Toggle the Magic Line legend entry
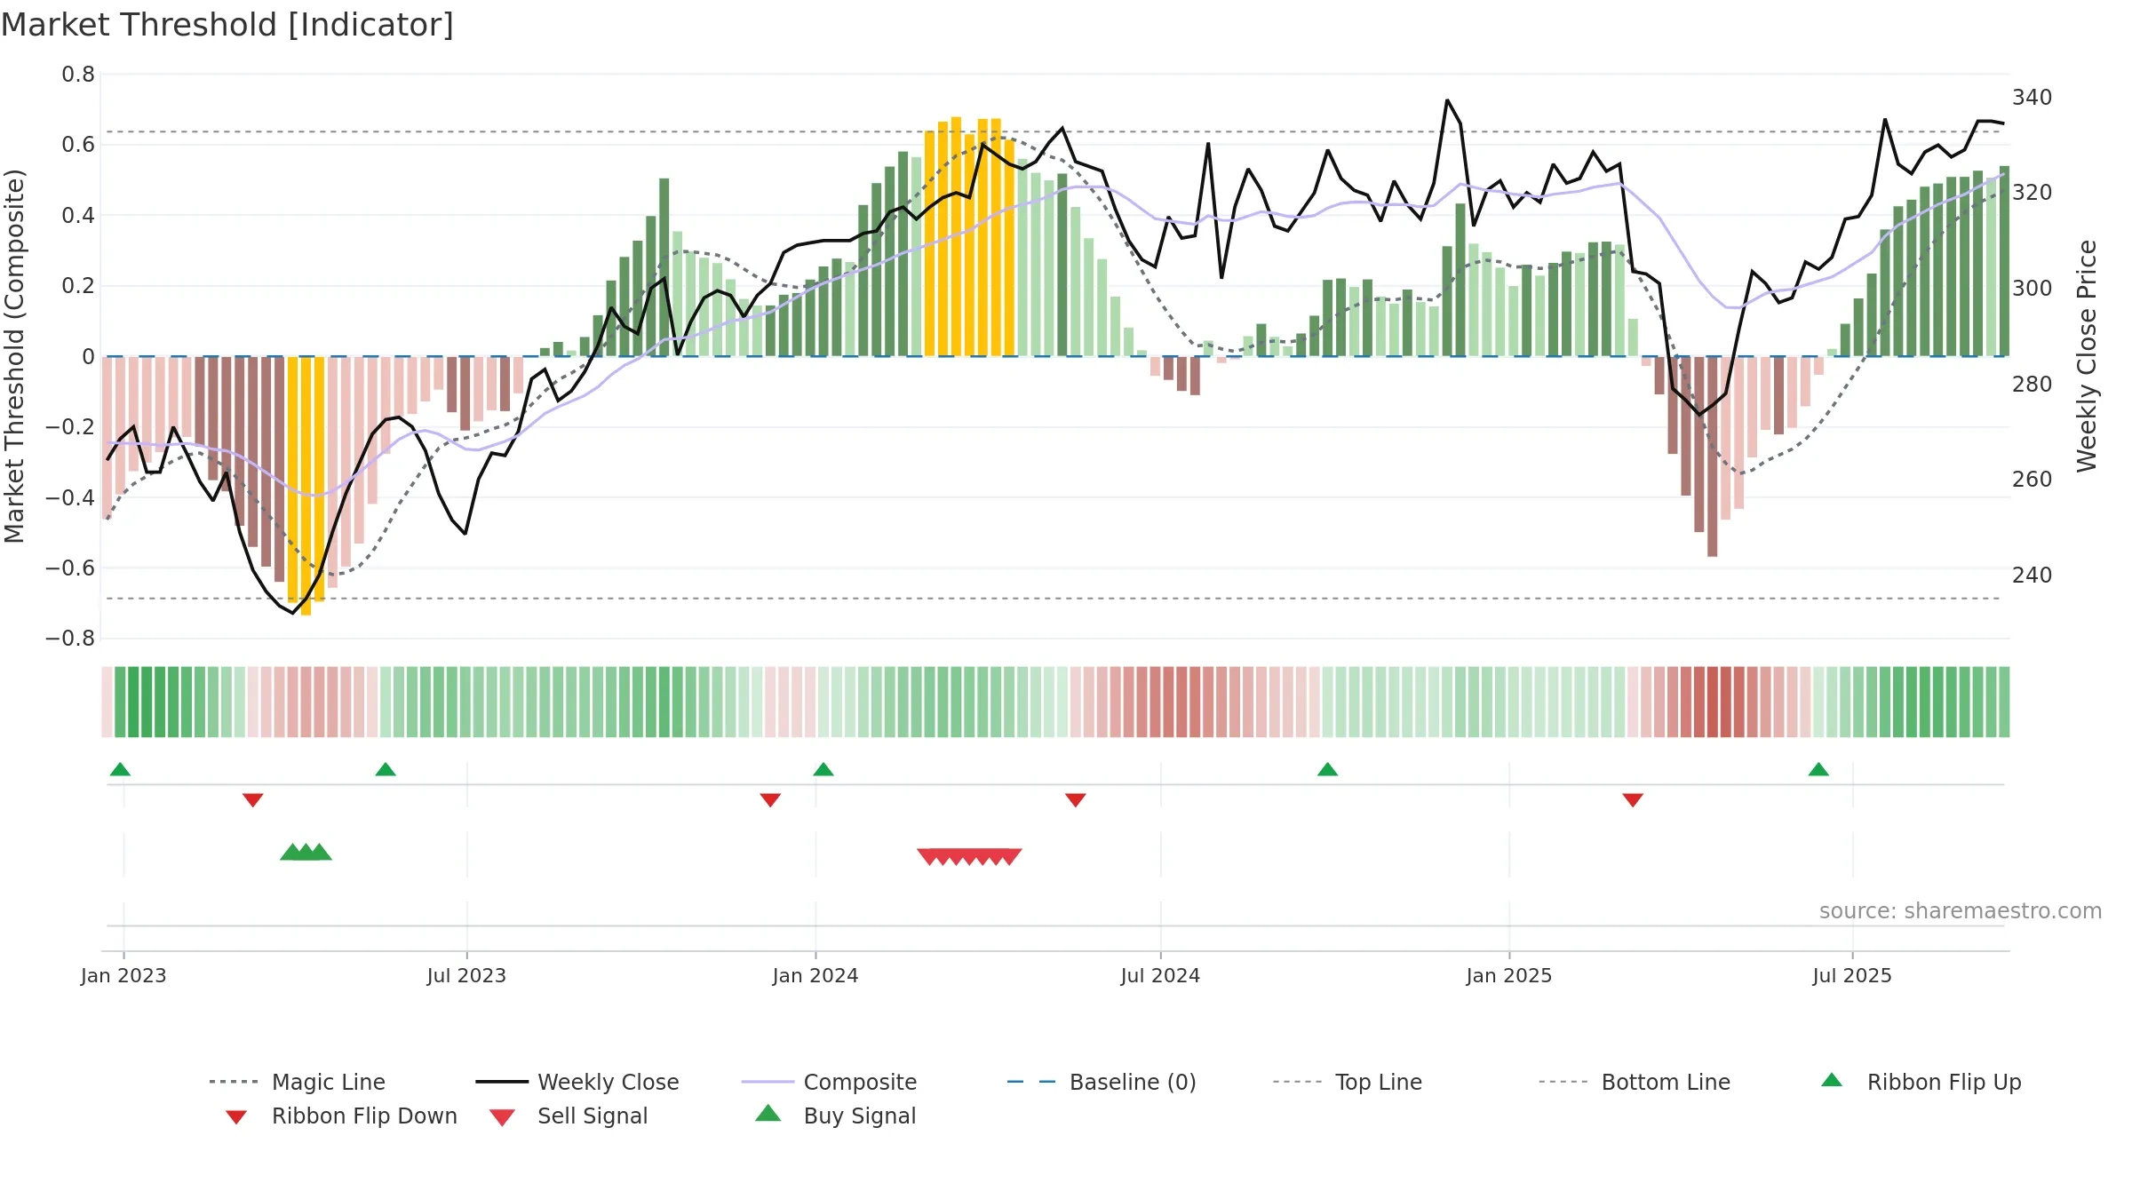This screenshot has width=2132, height=1199. (298, 1082)
